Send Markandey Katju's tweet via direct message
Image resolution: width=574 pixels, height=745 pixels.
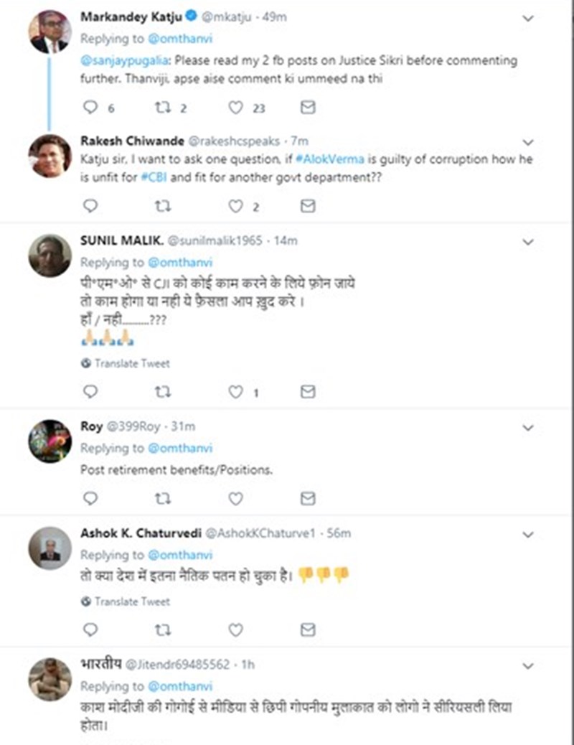[x=308, y=108]
